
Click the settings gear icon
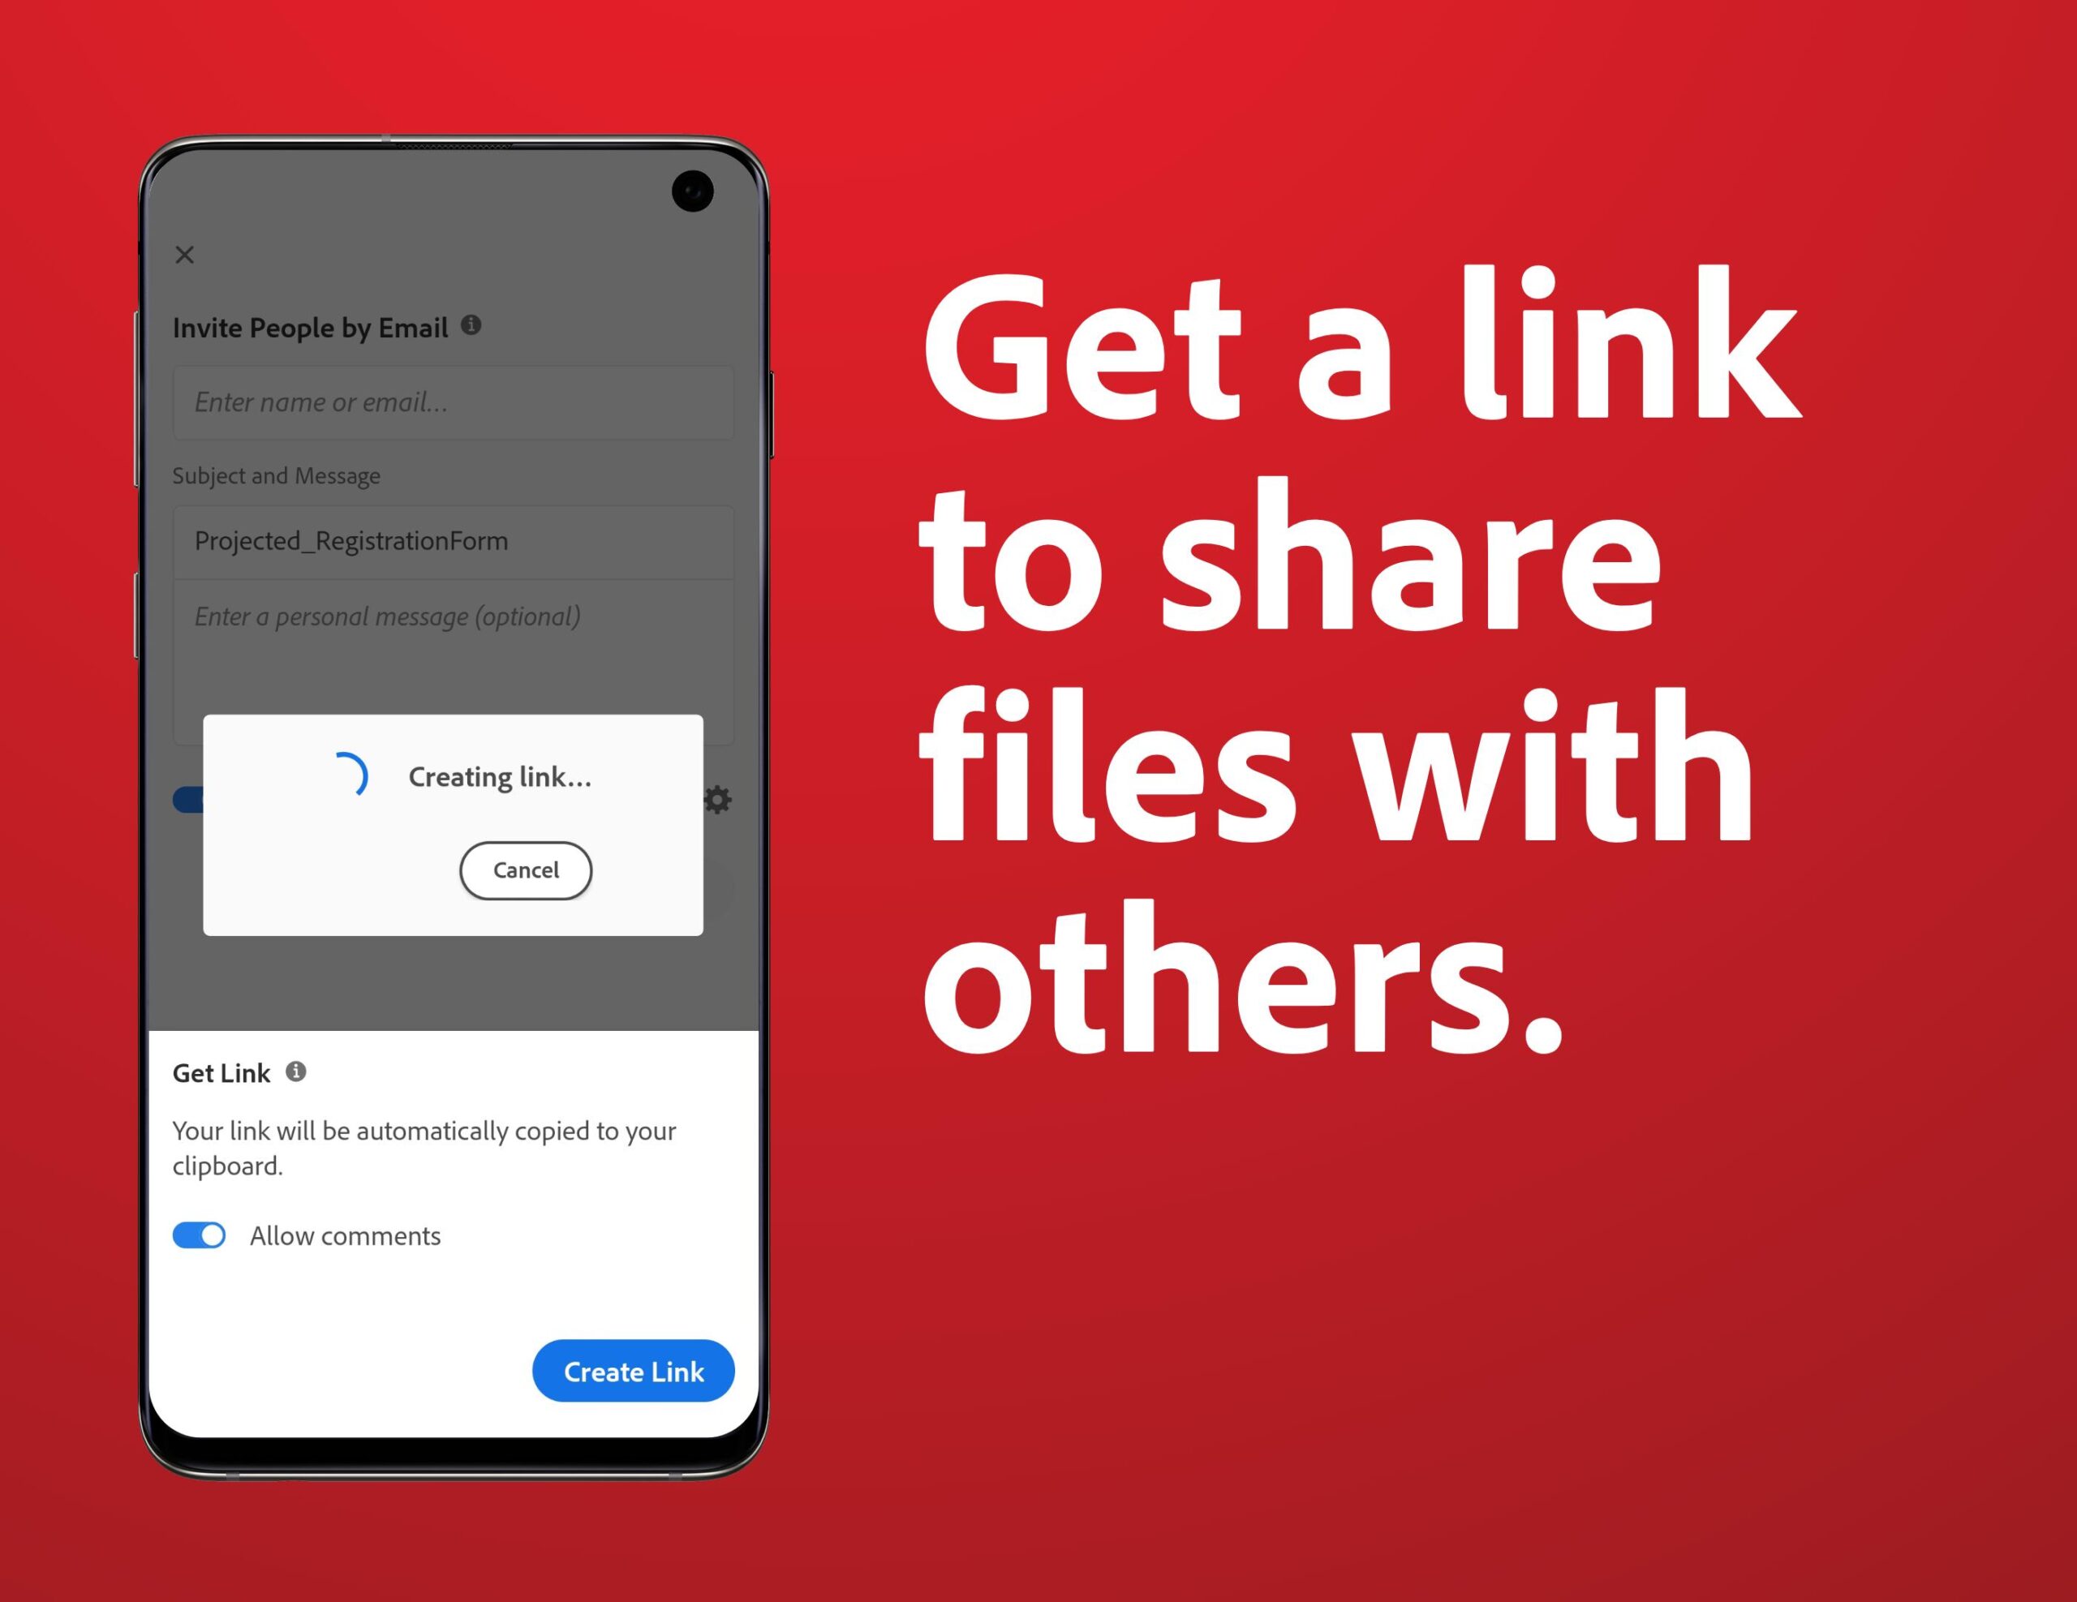point(717,797)
